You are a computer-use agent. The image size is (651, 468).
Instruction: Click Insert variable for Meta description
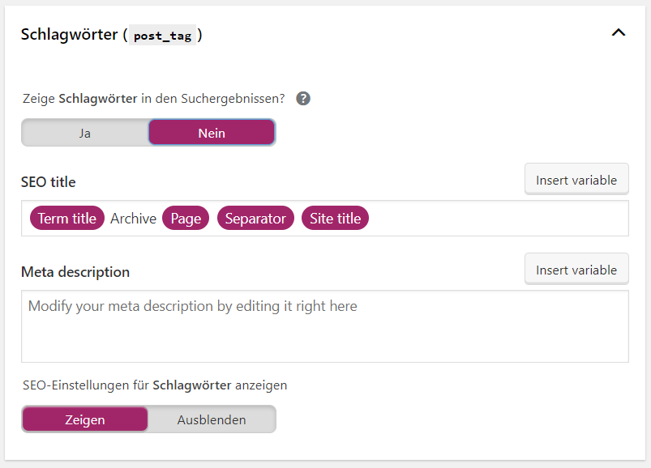click(576, 270)
